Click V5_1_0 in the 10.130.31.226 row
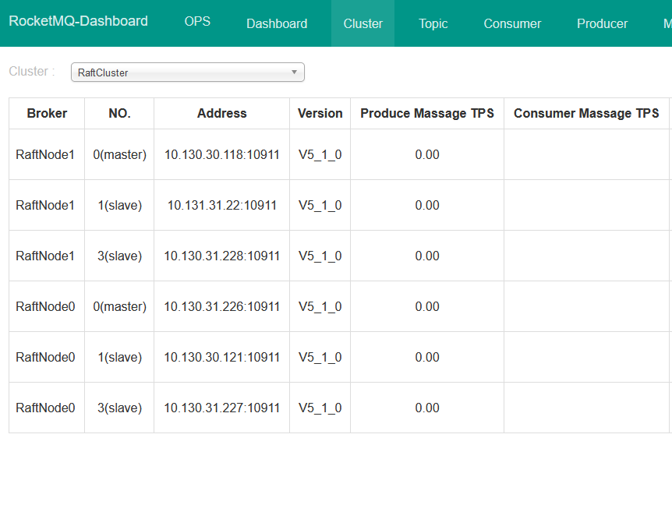 (320, 306)
